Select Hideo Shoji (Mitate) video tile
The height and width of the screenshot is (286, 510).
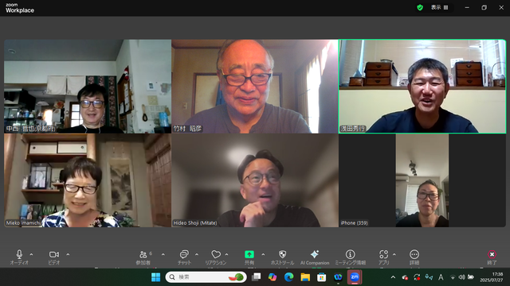click(x=255, y=180)
